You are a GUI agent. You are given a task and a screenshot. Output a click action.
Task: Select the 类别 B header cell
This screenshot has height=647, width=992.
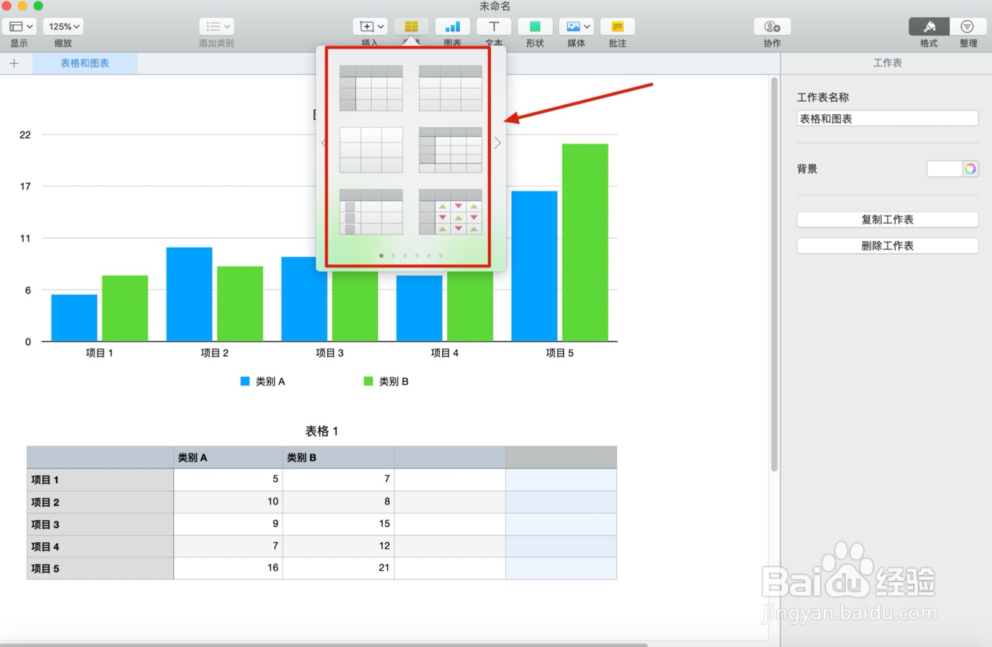coord(338,457)
